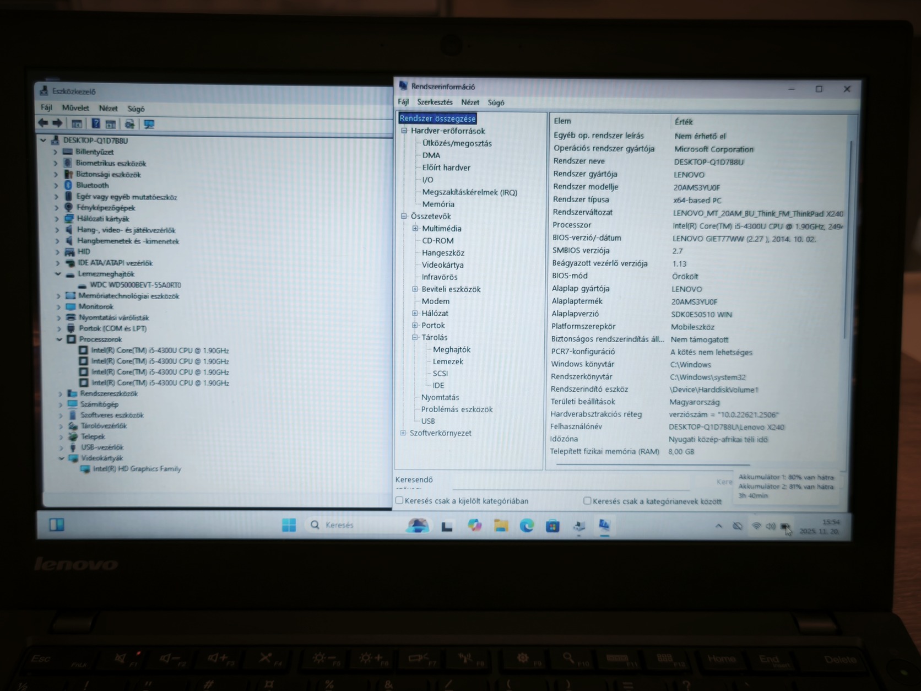This screenshot has height=691, width=921.
Task: Click the keyboard icon beside Billentyűzet
Action: point(67,152)
